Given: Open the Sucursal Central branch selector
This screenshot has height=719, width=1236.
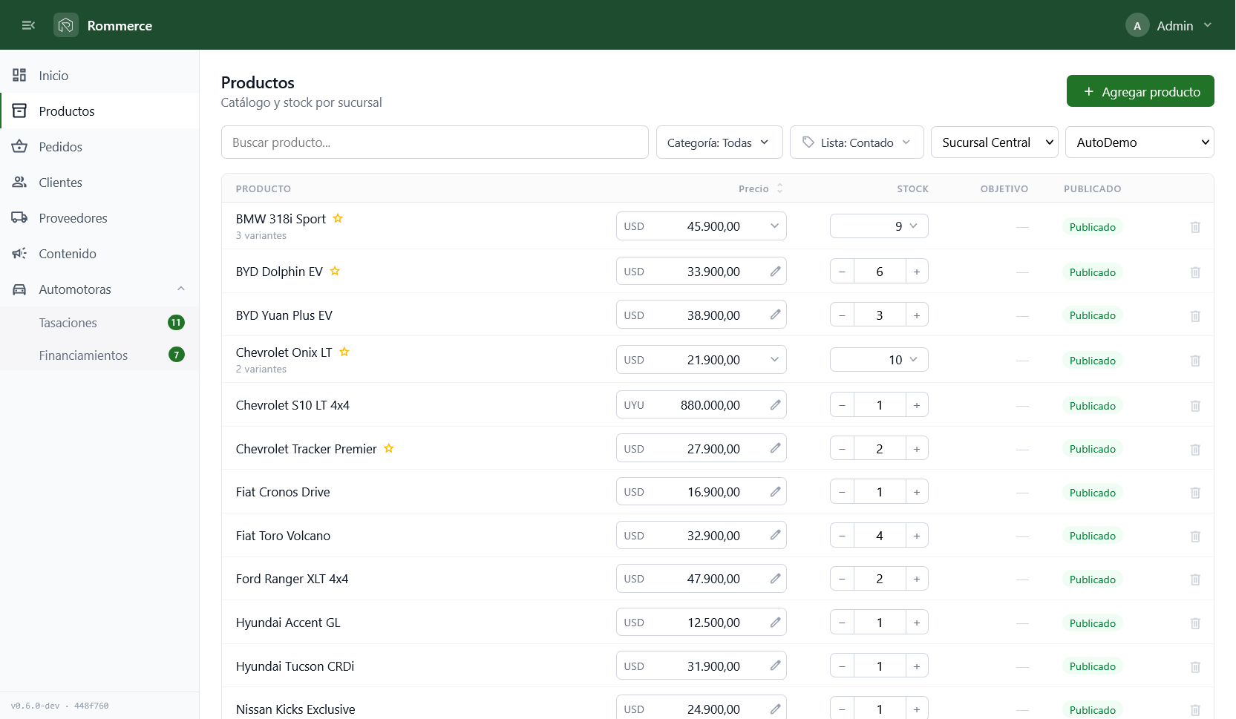Looking at the screenshot, I should click(x=995, y=142).
